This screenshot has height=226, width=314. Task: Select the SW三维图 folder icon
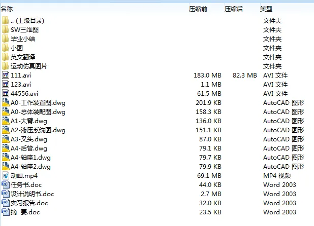tap(6, 29)
